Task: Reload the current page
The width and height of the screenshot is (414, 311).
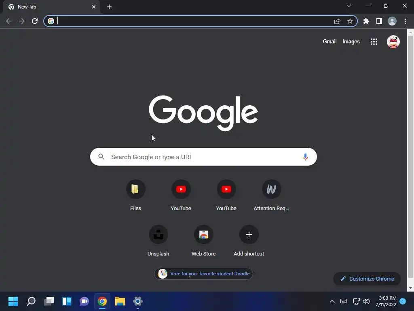Action: pyautogui.click(x=35, y=21)
